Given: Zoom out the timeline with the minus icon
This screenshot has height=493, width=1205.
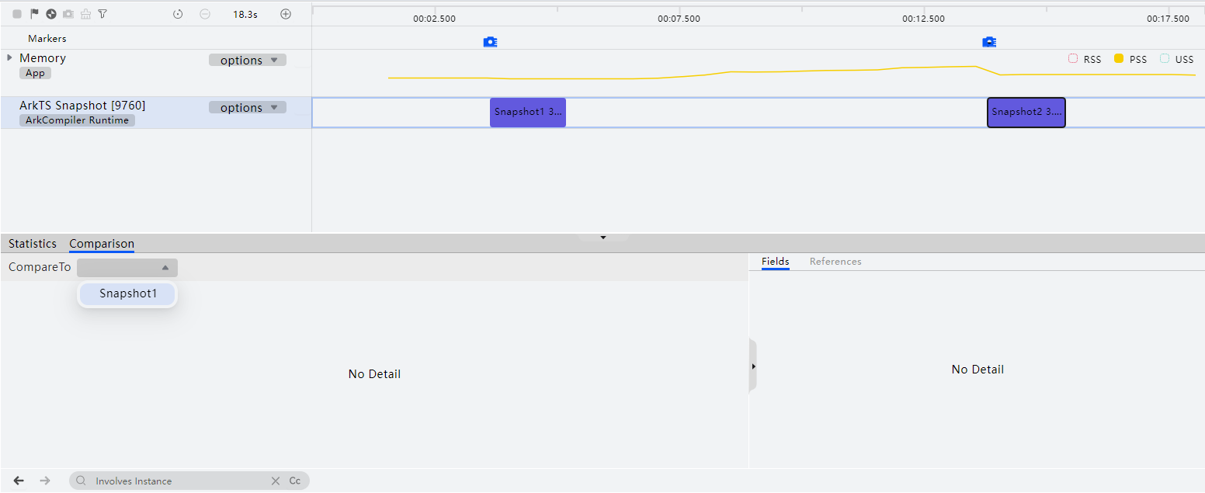Looking at the screenshot, I should [205, 14].
